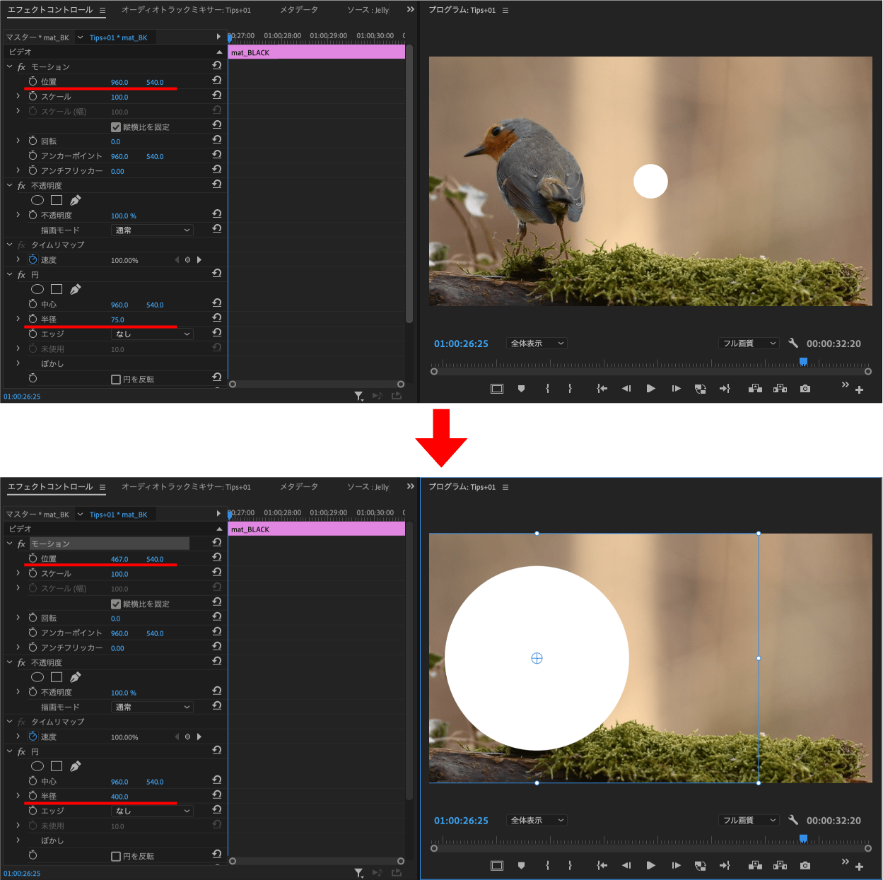Click the filter funnel icon in upper Effect Controls
883x880 pixels.
coord(359,396)
